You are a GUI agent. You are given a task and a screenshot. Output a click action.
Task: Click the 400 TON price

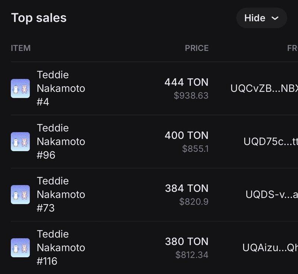coord(186,135)
